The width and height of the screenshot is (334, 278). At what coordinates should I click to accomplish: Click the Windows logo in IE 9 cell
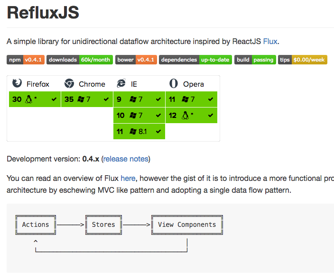(133, 99)
